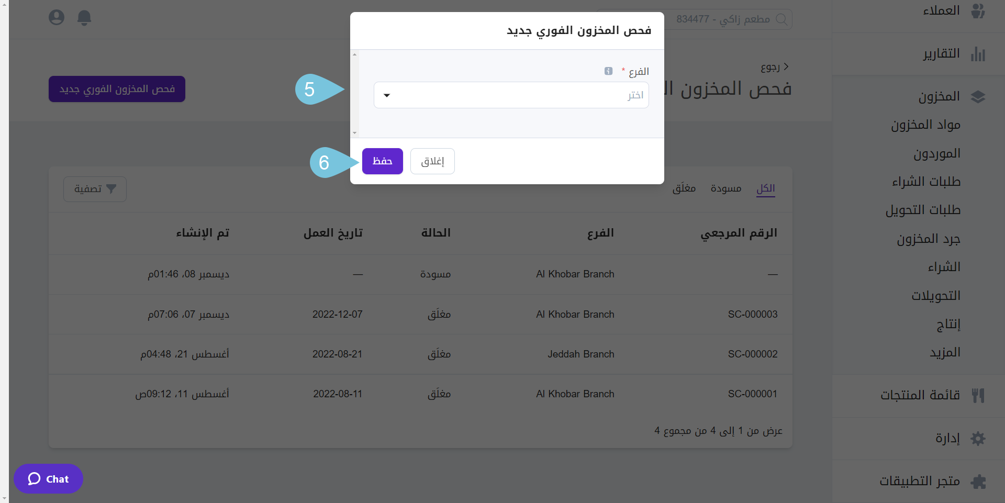
Task: Click the dialog's vertical scrollbar
Action: (x=355, y=94)
